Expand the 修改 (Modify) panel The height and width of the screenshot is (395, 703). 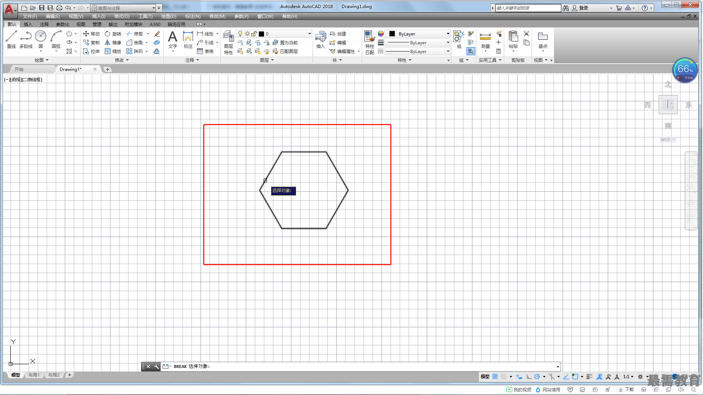click(x=122, y=60)
